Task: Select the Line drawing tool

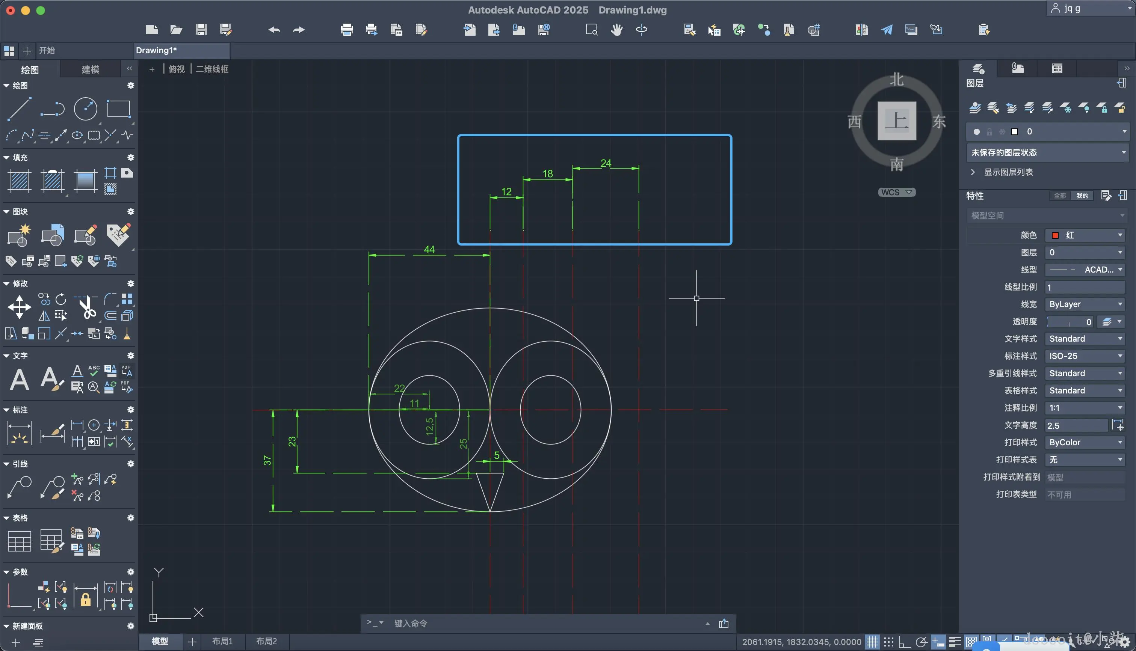Action: 19,108
